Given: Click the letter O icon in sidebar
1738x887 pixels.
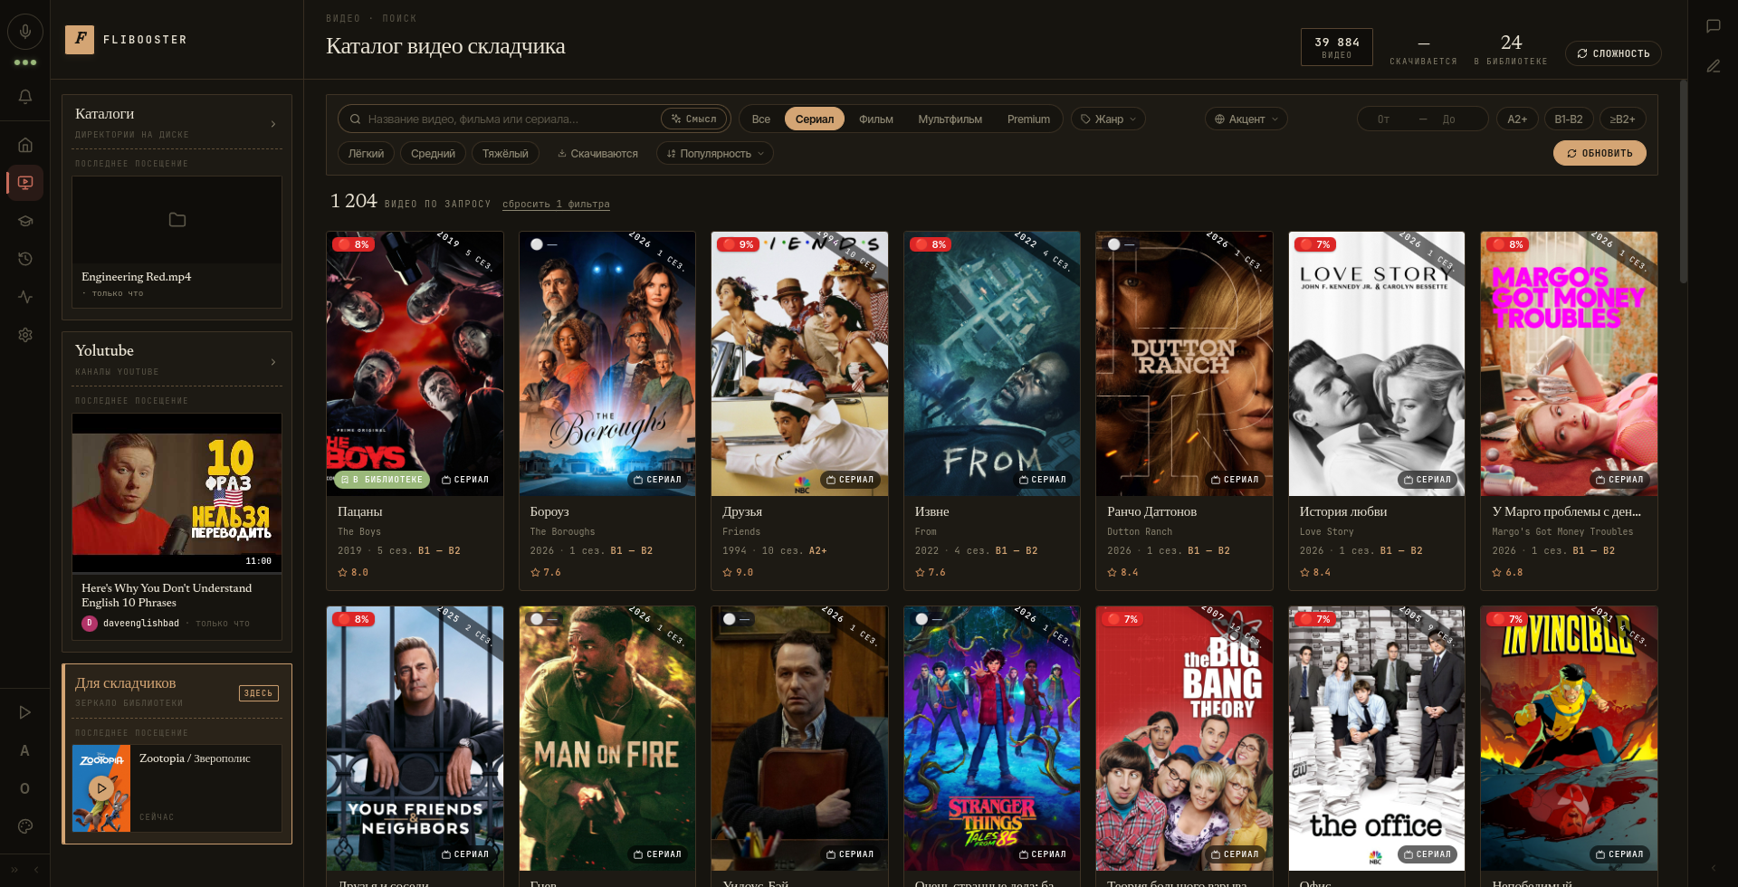Looking at the screenshot, I should 25,788.
